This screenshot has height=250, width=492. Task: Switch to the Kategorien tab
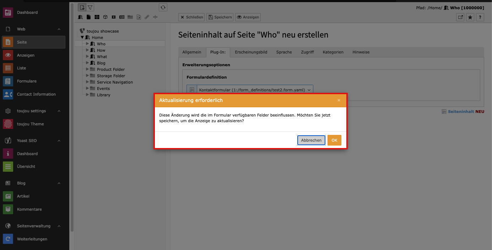coord(333,52)
